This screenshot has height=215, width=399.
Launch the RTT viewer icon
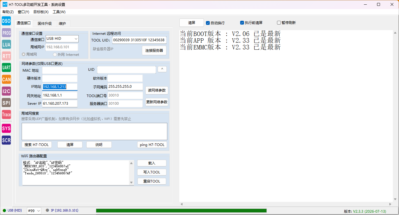6,56
